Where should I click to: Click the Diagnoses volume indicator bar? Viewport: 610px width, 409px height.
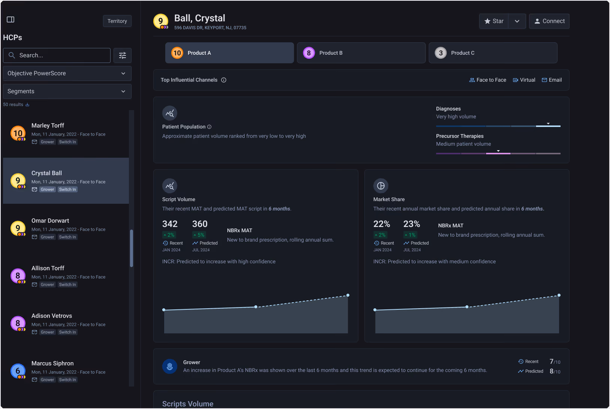coord(498,126)
